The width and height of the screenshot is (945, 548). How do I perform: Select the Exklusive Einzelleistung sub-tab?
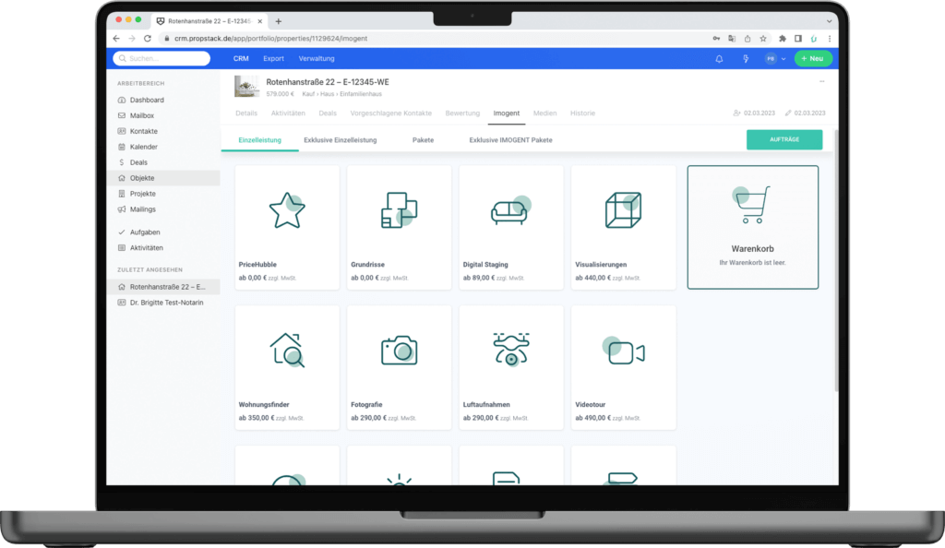coord(341,140)
